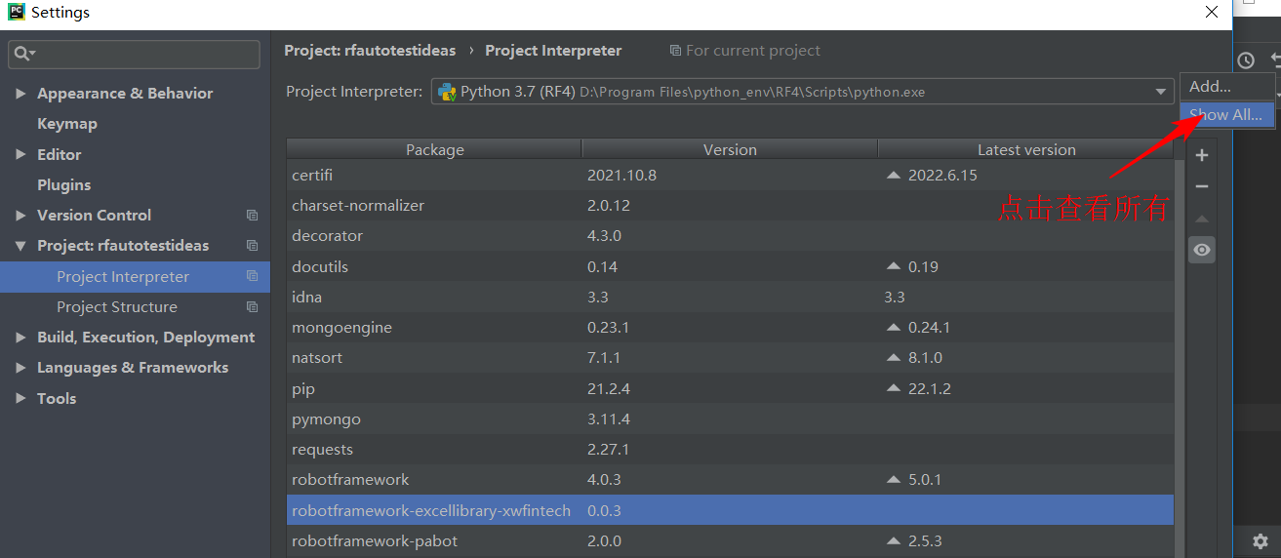1281x558 pixels.
Task: Select the charset-normalizer package row
Action: pyautogui.click(x=730, y=206)
